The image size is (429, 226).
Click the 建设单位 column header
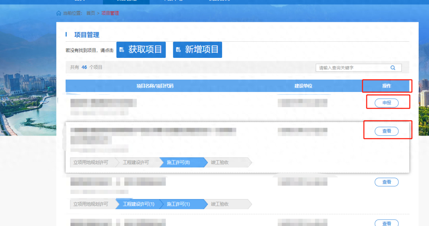pos(303,86)
